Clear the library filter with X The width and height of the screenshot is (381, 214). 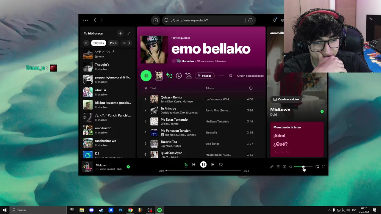tap(86, 43)
